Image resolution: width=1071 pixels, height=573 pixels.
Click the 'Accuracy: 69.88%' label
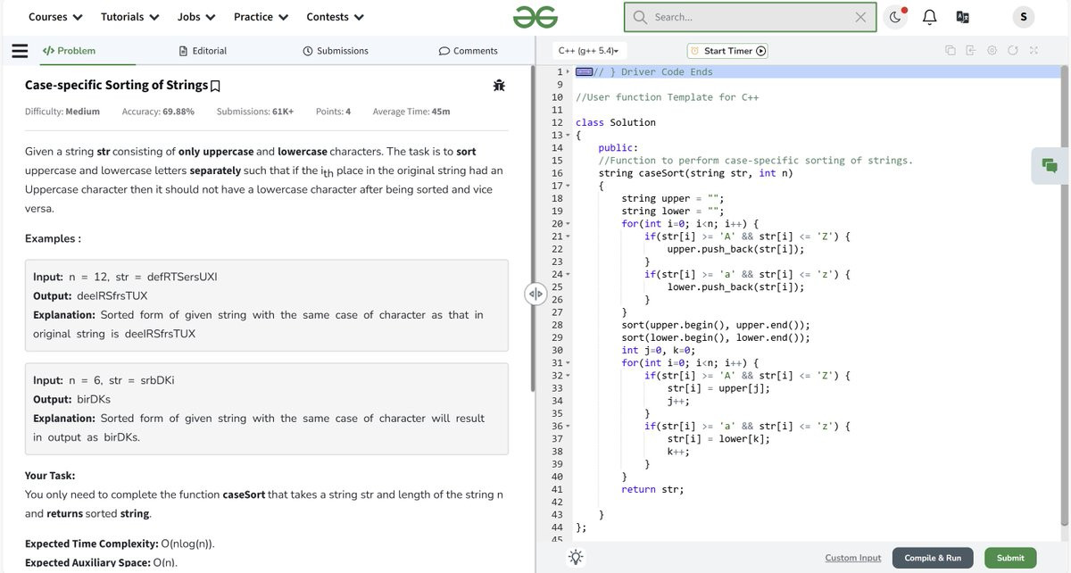point(158,112)
